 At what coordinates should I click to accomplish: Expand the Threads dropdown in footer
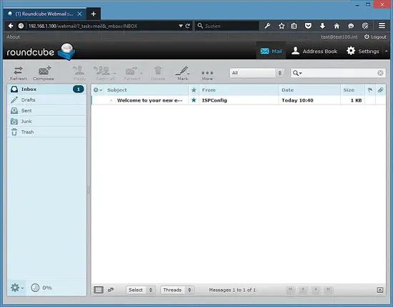(x=177, y=290)
